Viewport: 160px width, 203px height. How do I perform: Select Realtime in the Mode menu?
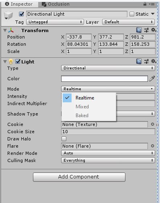[89, 98]
